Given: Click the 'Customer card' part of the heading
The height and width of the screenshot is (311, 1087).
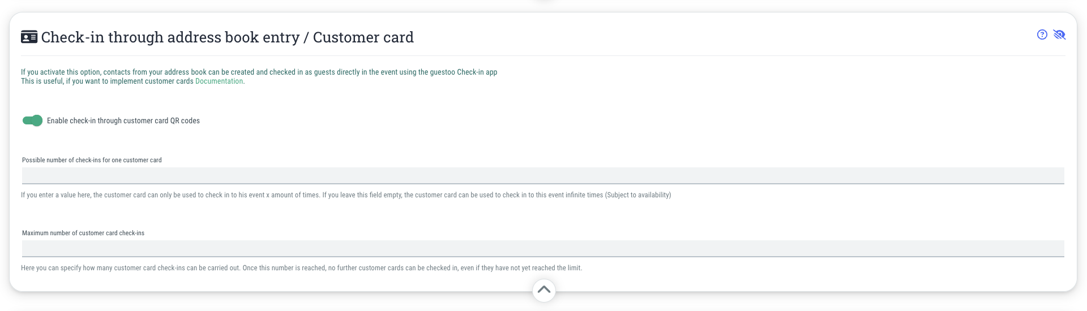Looking at the screenshot, I should (363, 37).
